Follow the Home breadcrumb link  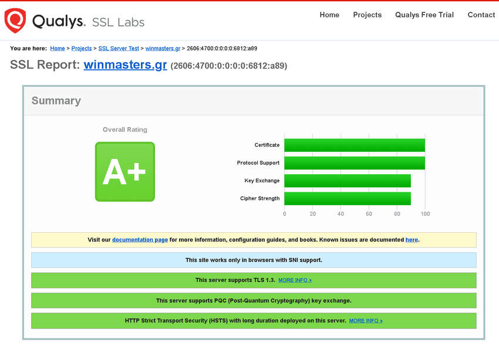(58, 48)
